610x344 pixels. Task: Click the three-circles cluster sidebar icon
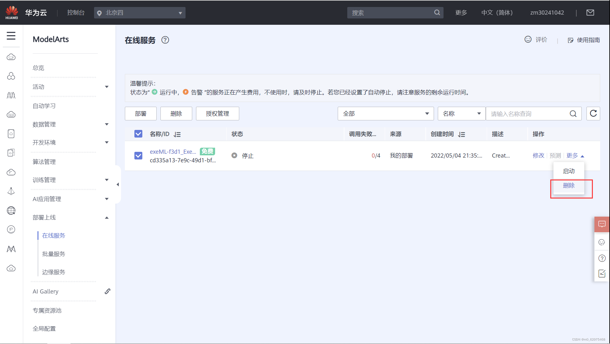click(11, 76)
